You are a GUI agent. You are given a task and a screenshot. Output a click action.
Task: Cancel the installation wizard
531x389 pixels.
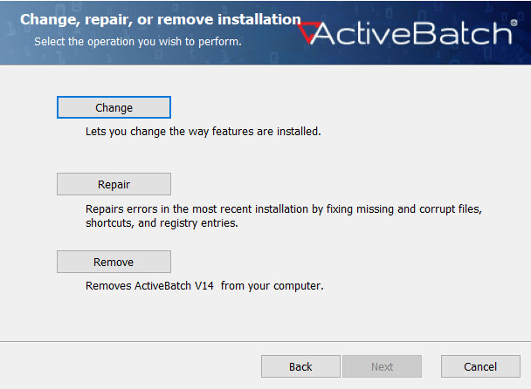point(480,366)
